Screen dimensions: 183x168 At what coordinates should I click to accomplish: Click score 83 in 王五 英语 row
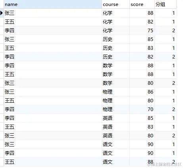click(x=142, y=127)
